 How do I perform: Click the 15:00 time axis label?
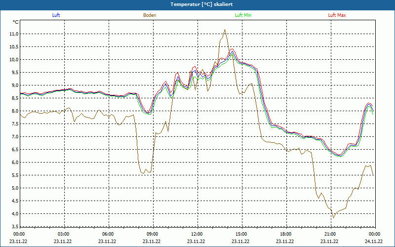click(241, 234)
